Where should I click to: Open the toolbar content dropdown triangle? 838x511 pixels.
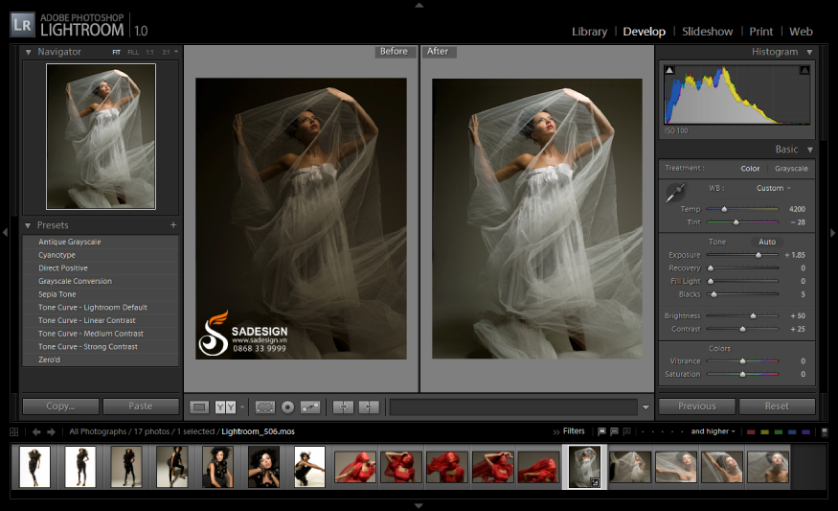645,407
